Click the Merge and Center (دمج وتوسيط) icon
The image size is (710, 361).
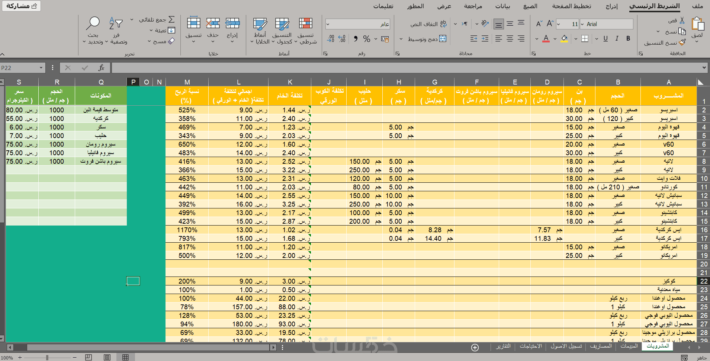pyautogui.click(x=443, y=38)
